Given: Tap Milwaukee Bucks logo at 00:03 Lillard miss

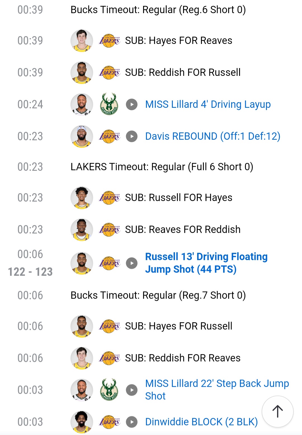Looking at the screenshot, I should point(109,390).
